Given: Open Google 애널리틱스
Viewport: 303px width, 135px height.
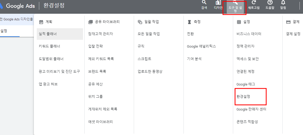Looking at the screenshot, I should click(x=201, y=47).
